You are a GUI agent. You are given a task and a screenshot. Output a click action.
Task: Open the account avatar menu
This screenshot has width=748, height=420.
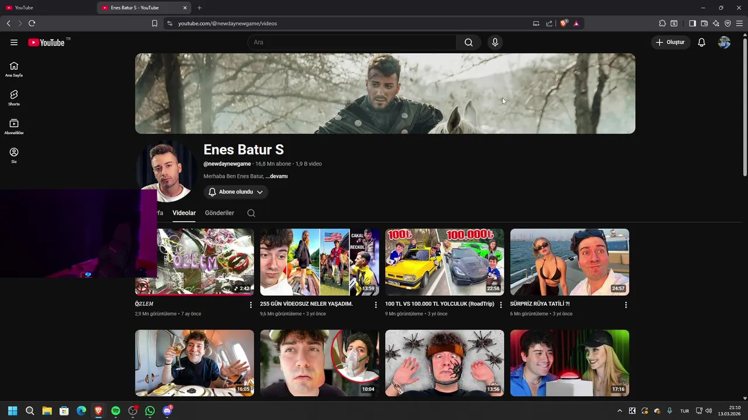point(724,43)
